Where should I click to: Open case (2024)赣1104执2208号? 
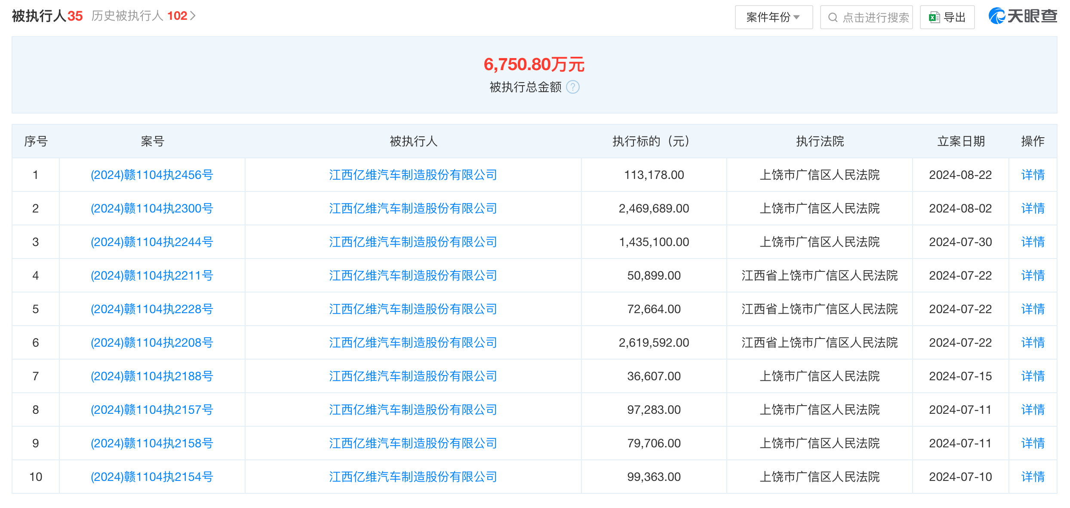point(152,343)
